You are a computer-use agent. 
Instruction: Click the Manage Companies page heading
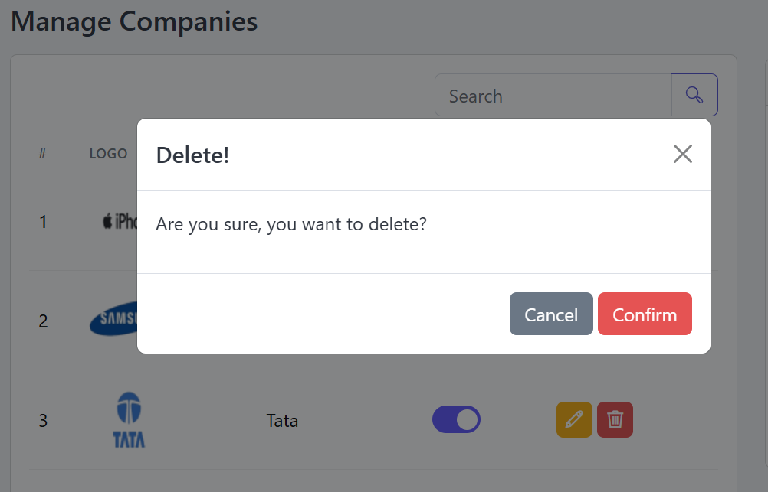point(134,21)
